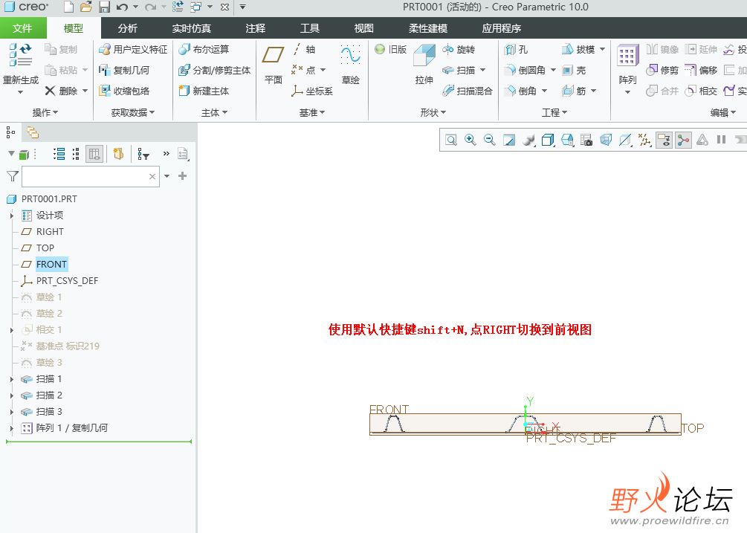The width and height of the screenshot is (747, 533).
Task: Expand the 阵列 1 / 复制几何 node
Action: [x=12, y=428]
